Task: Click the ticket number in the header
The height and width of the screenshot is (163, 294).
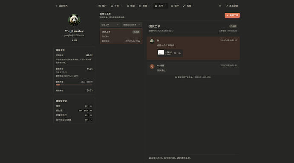Action: (x=228, y=31)
